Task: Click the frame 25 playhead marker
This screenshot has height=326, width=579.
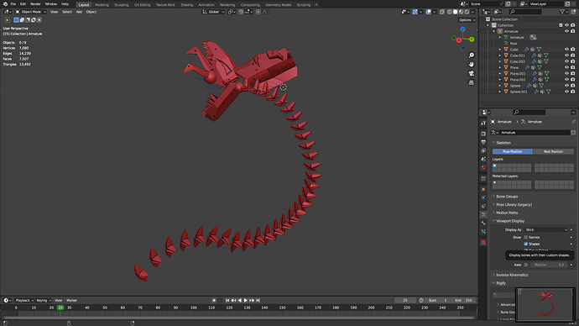Action: pyautogui.click(x=60, y=308)
